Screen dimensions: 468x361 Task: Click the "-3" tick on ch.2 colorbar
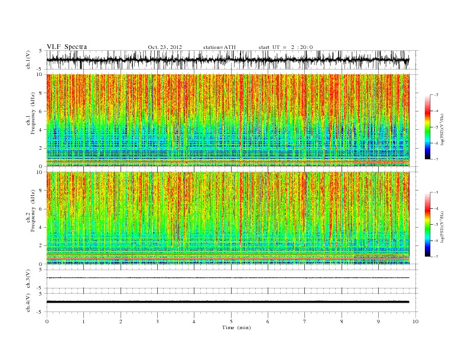pyautogui.click(x=435, y=192)
